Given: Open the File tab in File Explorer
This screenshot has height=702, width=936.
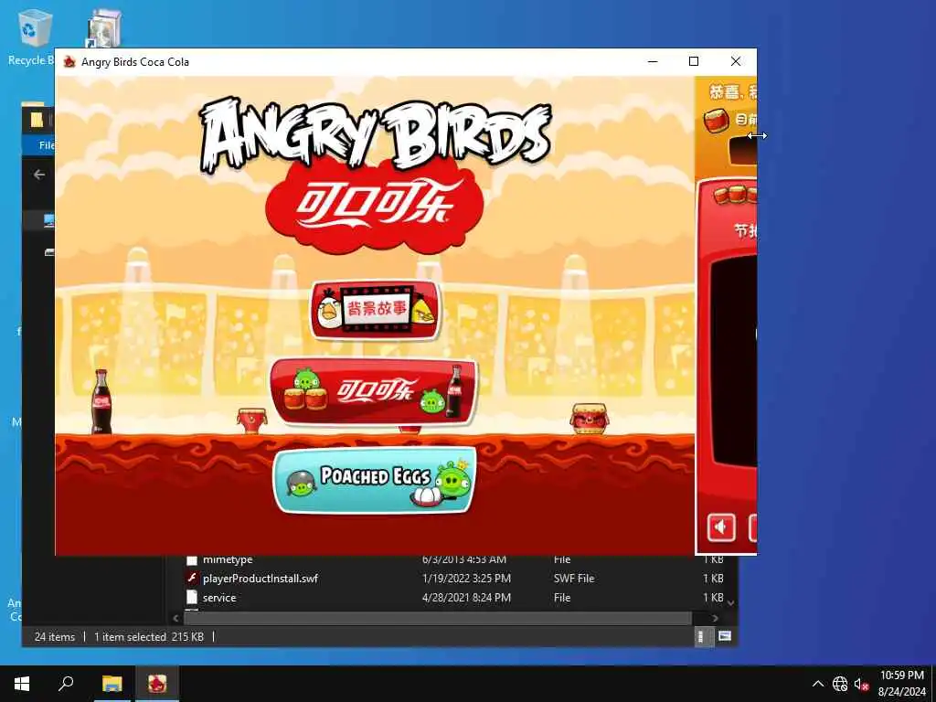Looking at the screenshot, I should pos(46,145).
